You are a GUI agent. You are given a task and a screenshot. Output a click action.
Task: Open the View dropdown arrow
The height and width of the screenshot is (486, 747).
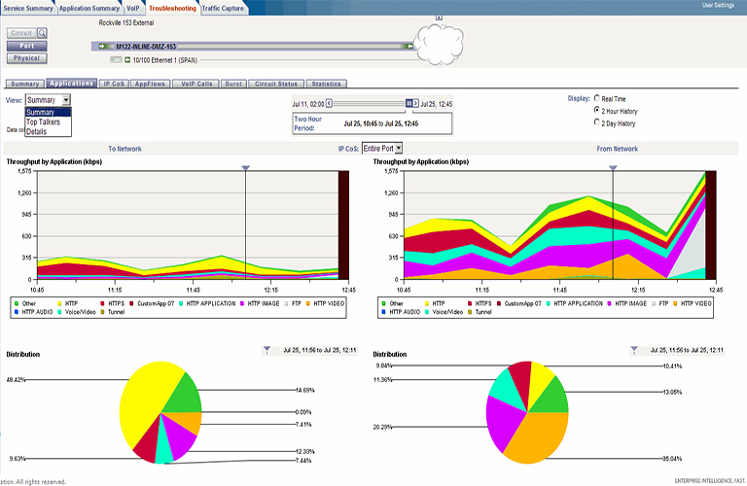(x=66, y=100)
